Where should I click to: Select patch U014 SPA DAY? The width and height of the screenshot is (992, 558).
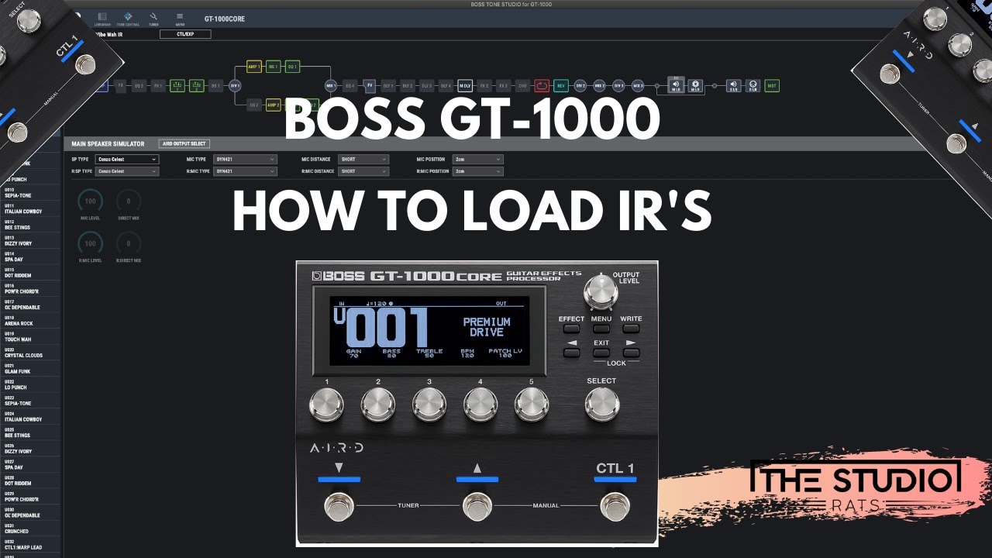click(30, 257)
